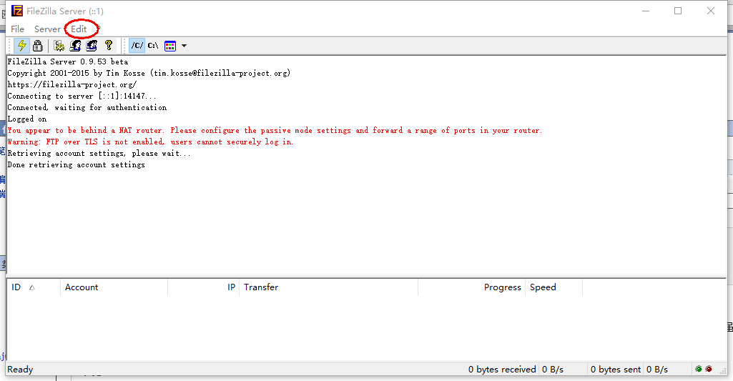Expand the dropdown arrow beside grid icon
Screen dimensions: 733x381
point(185,46)
